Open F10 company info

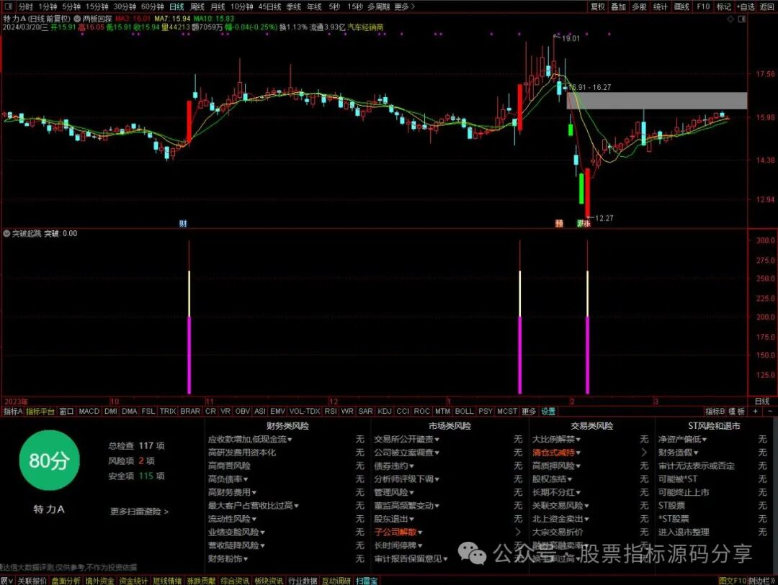point(703,6)
